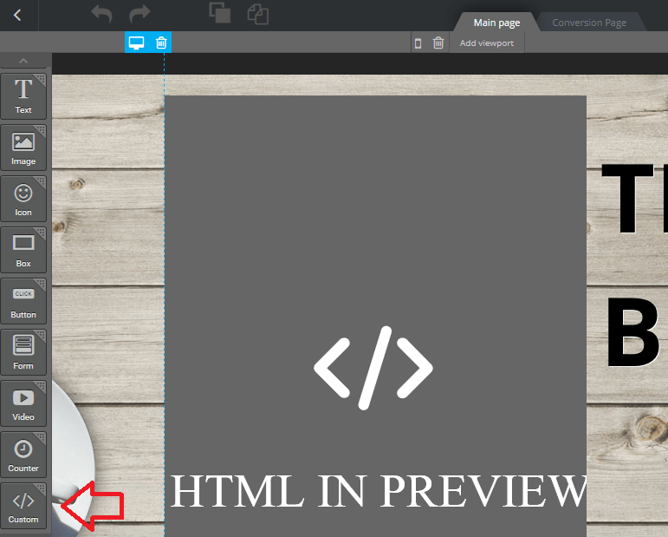Click the copy element icon
This screenshot has width=668, height=537.
click(x=220, y=13)
